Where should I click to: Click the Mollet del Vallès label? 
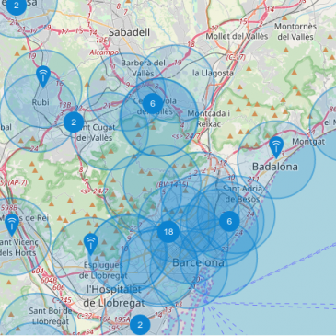point(237,36)
